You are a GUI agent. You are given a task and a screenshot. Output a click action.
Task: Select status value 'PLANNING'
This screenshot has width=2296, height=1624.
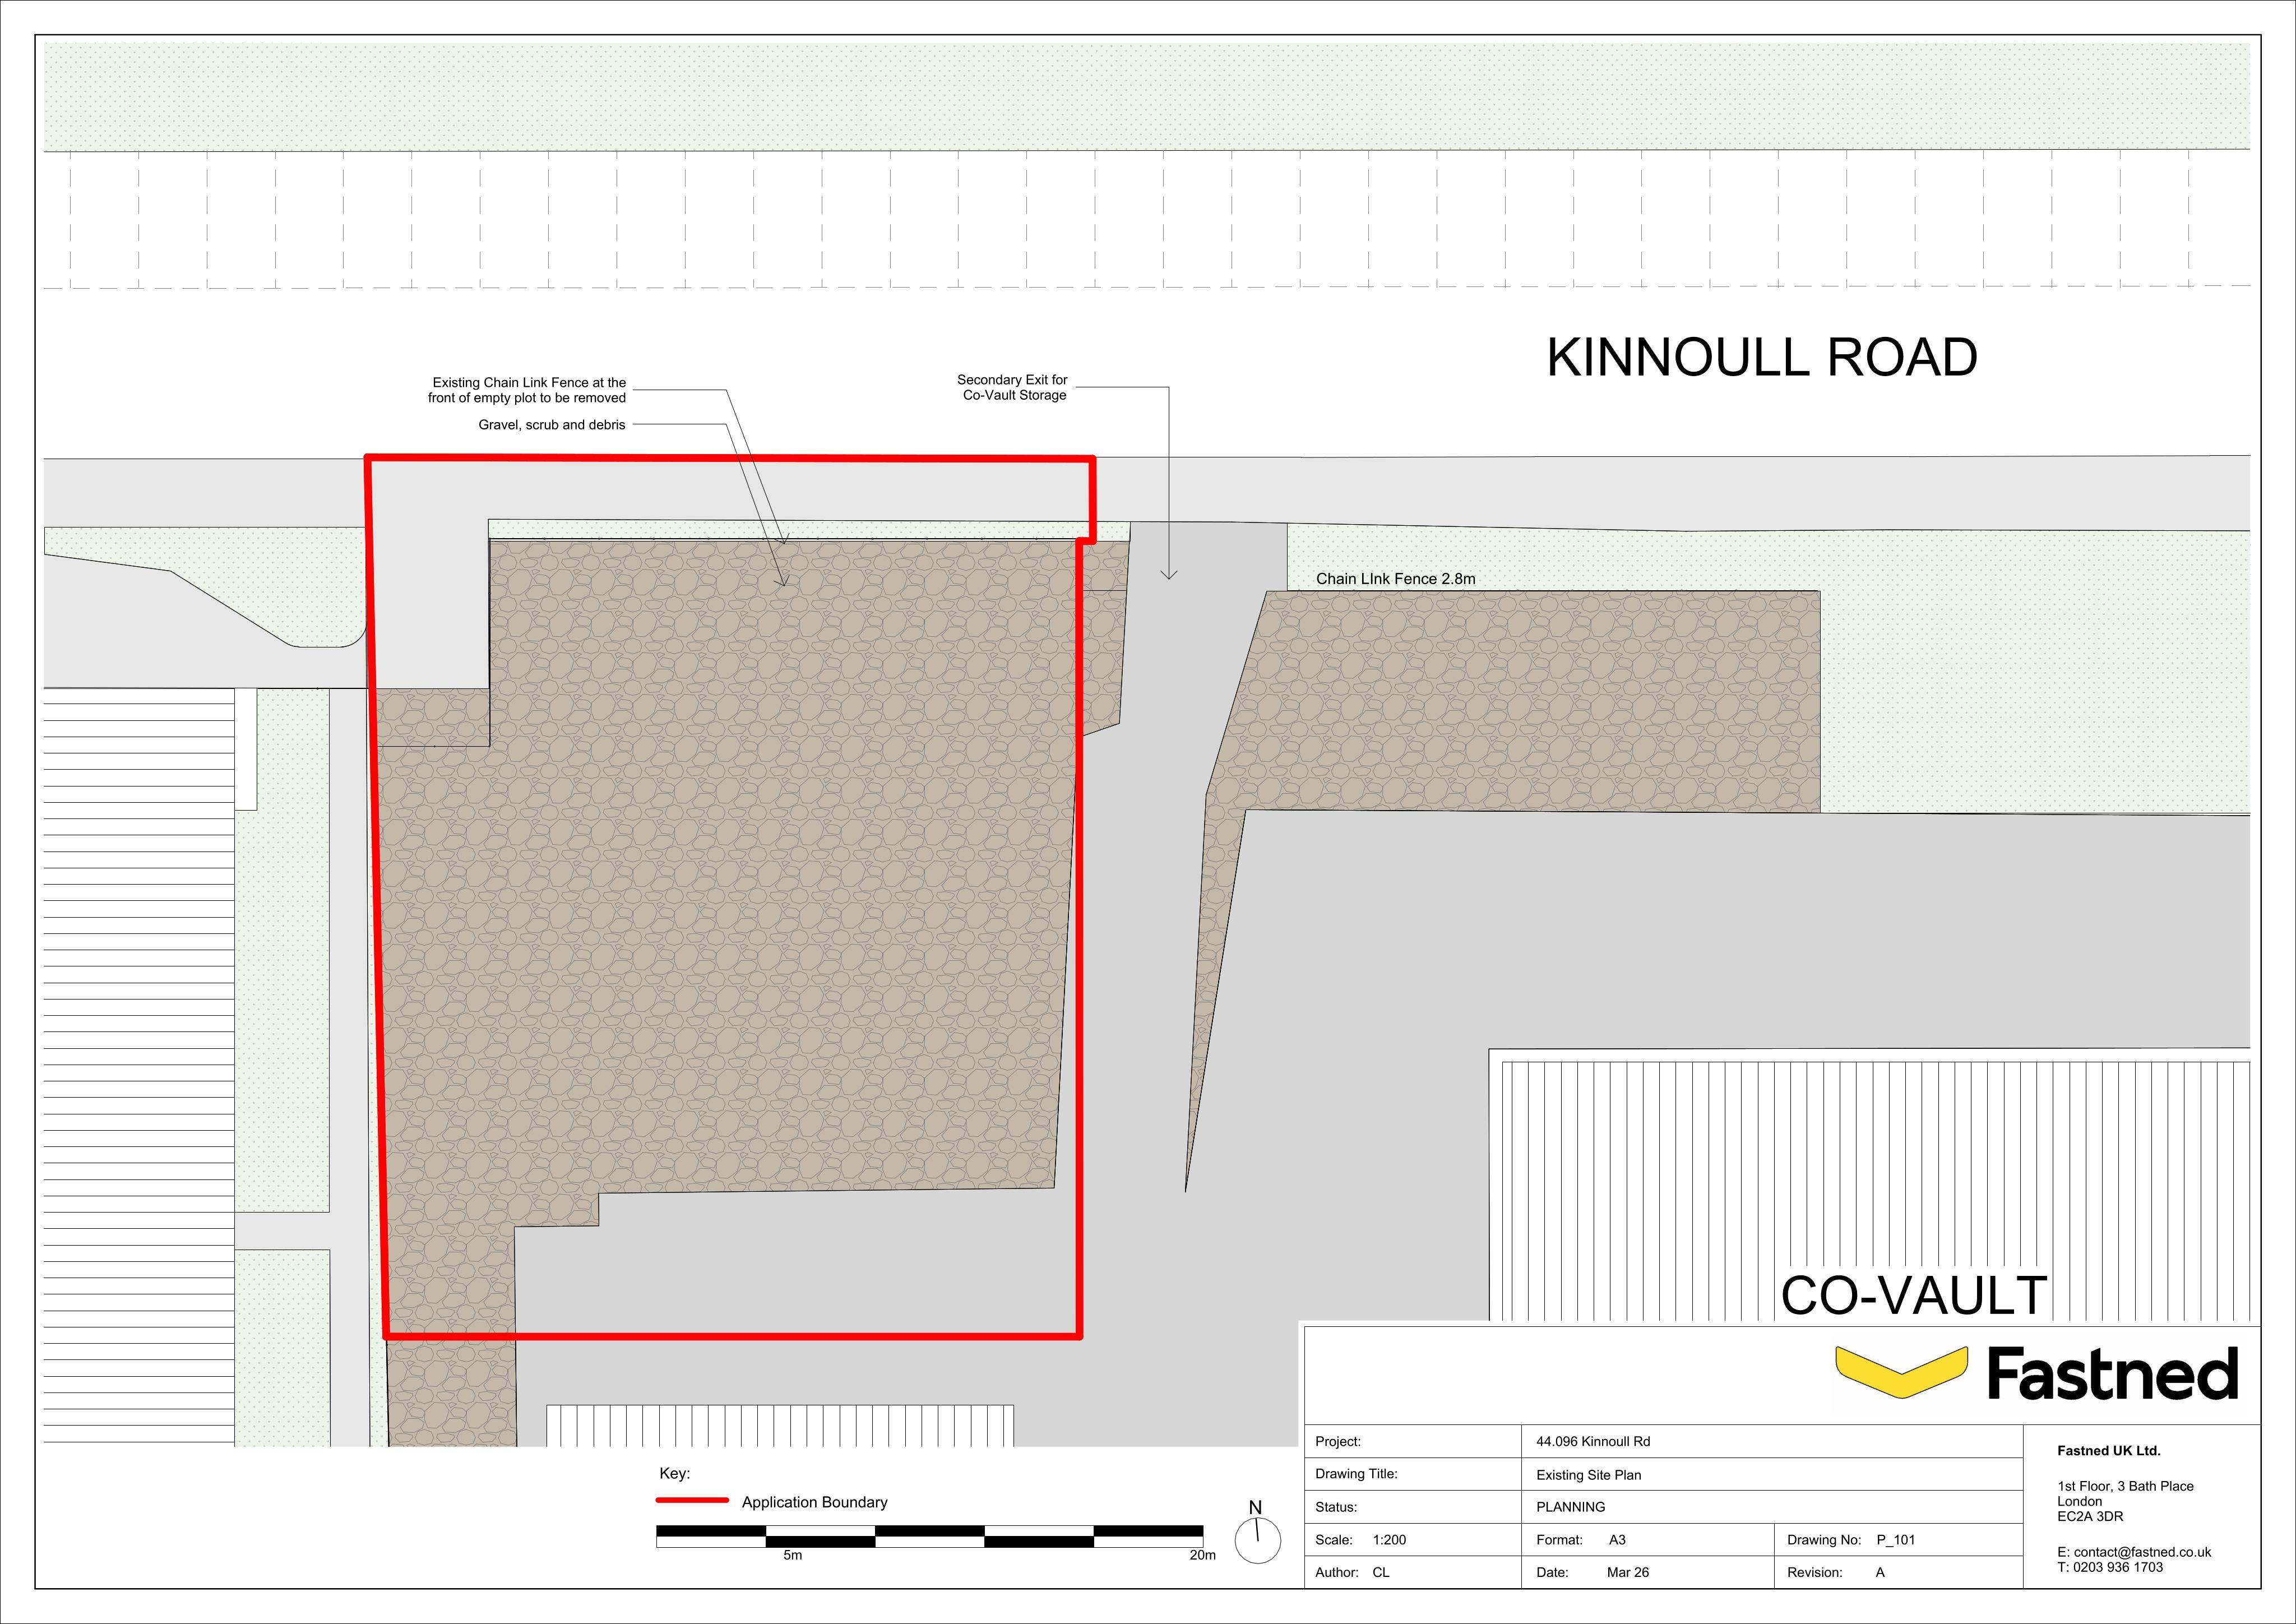click(x=1570, y=1507)
